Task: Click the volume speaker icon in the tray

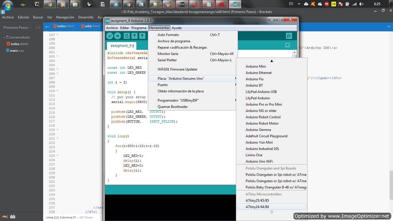Action: click(x=361, y=4)
